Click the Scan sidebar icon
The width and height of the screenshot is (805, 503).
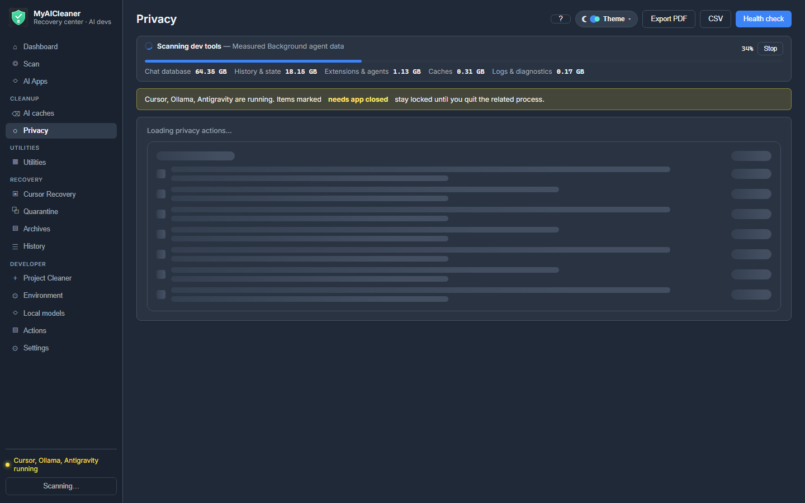tap(15, 64)
